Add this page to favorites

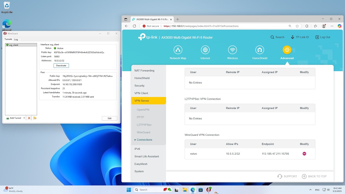297,26
